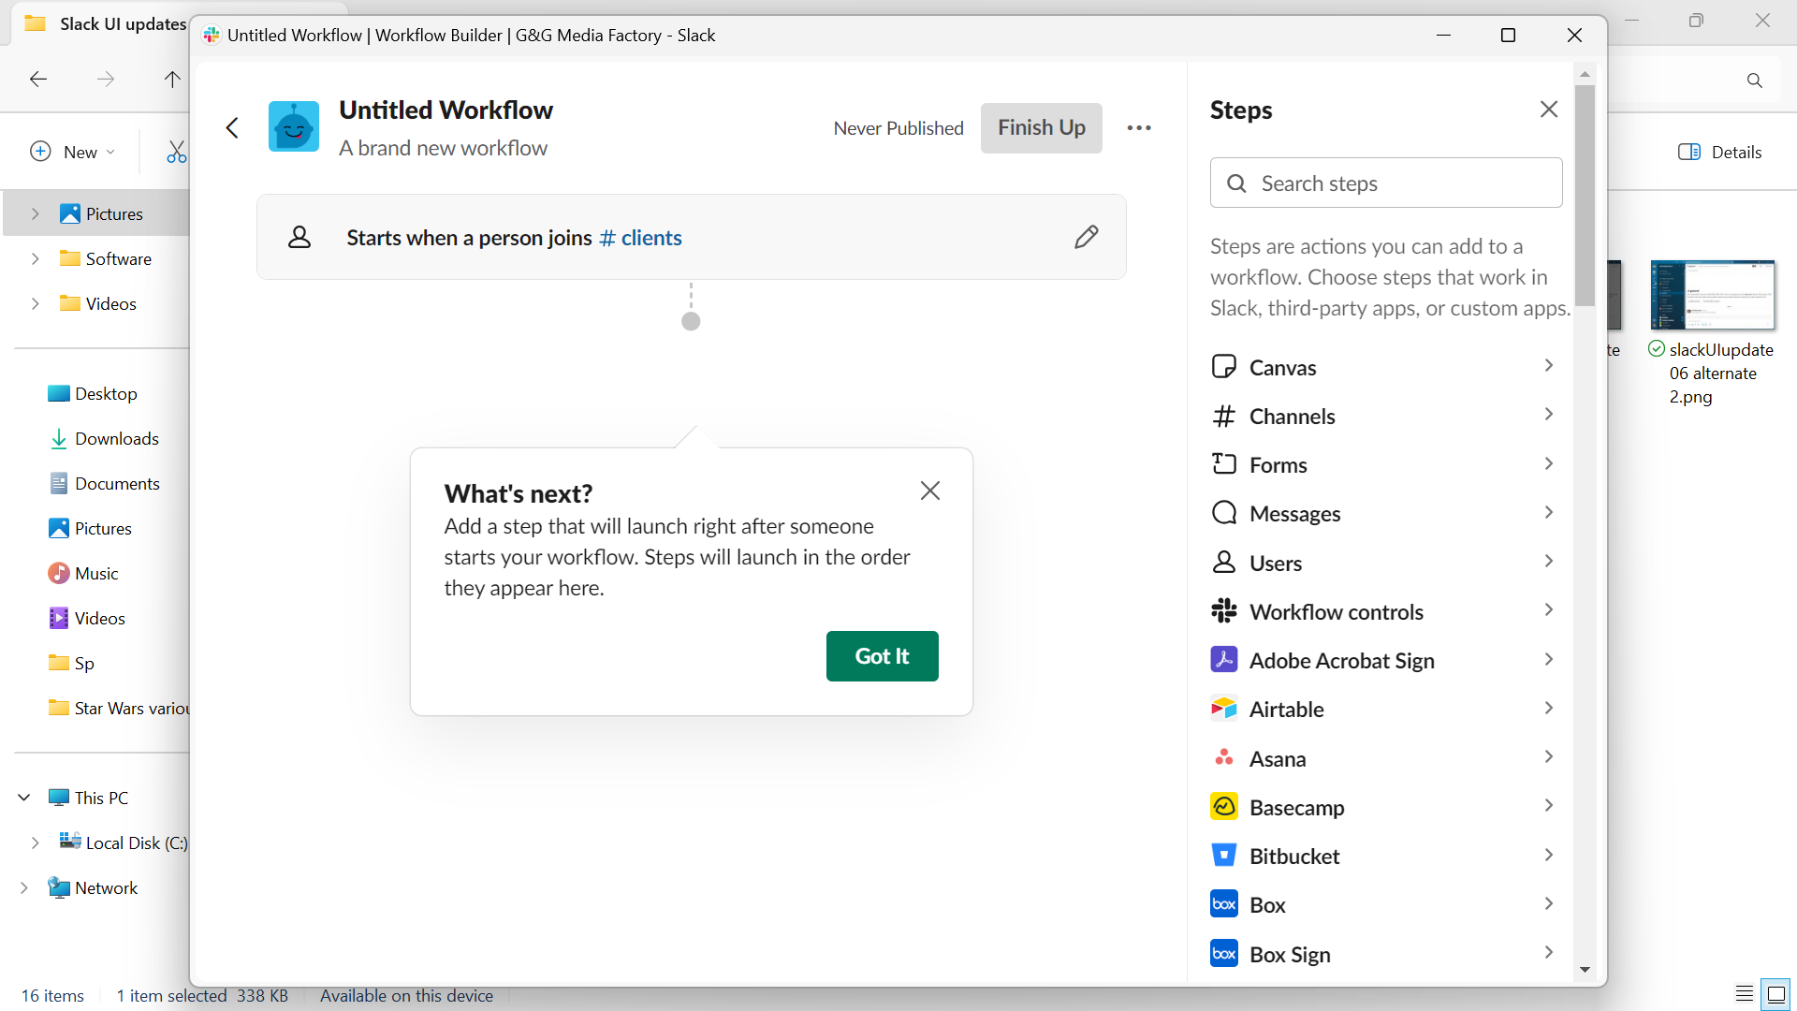Open the Channels step icon
1797x1011 pixels.
pyautogui.click(x=1224, y=416)
